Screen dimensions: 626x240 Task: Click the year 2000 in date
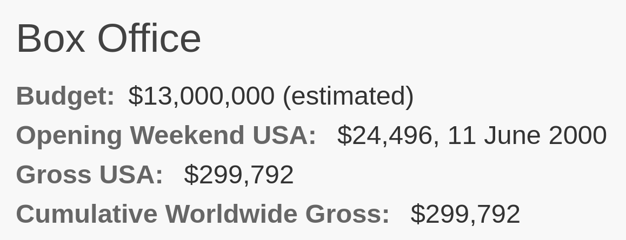click(x=578, y=135)
